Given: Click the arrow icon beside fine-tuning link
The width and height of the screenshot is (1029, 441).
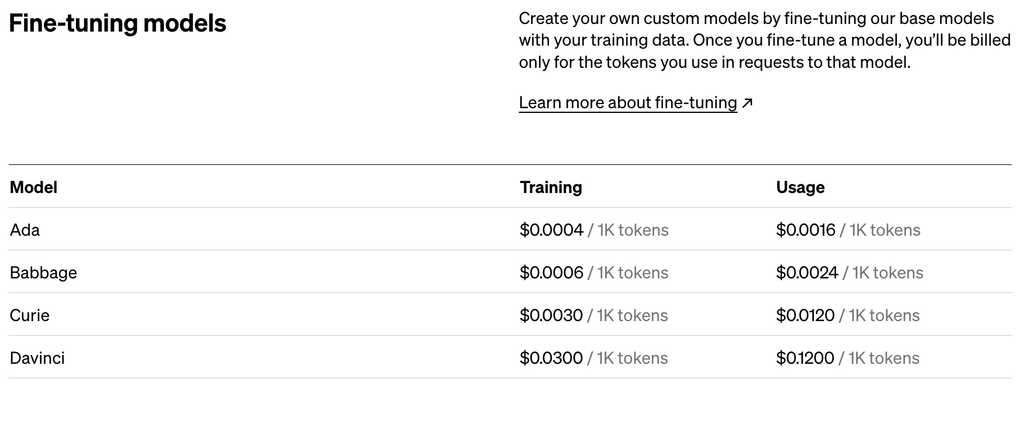Looking at the screenshot, I should 747,104.
